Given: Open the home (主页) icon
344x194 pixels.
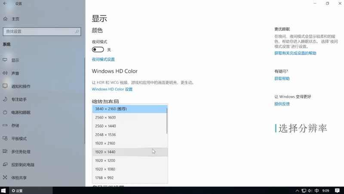Looking at the screenshot, I should point(5,19).
